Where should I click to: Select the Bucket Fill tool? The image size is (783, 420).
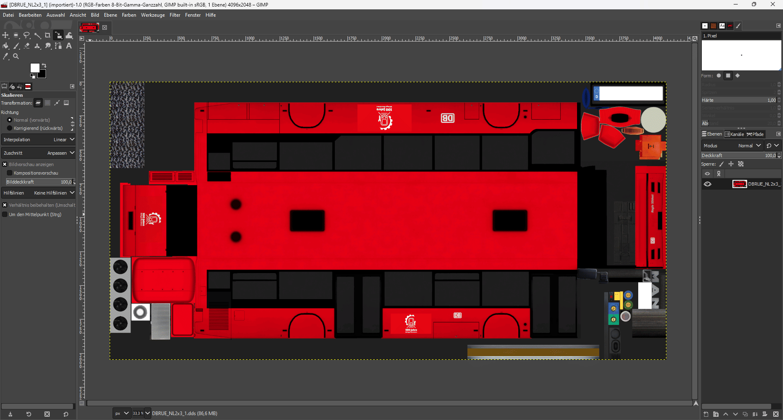coord(6,46)
